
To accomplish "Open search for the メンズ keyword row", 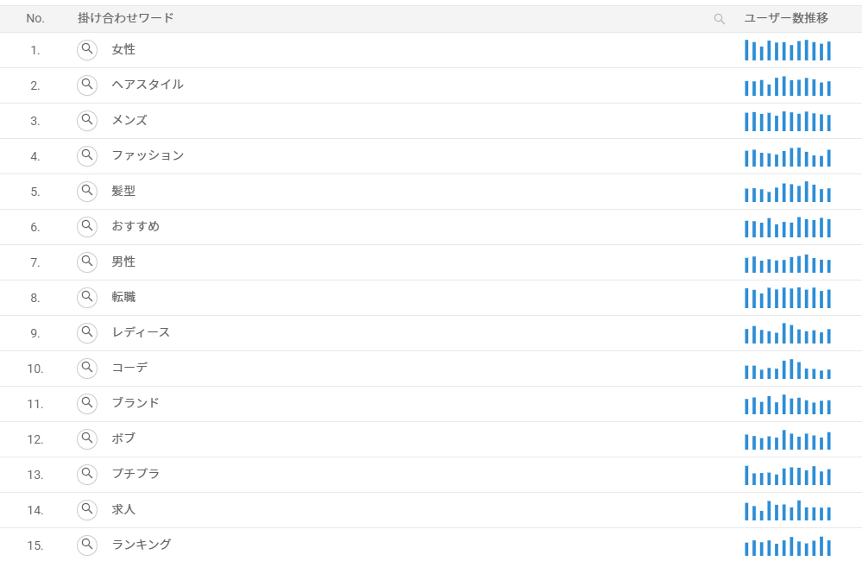I will tap(87, 121).
